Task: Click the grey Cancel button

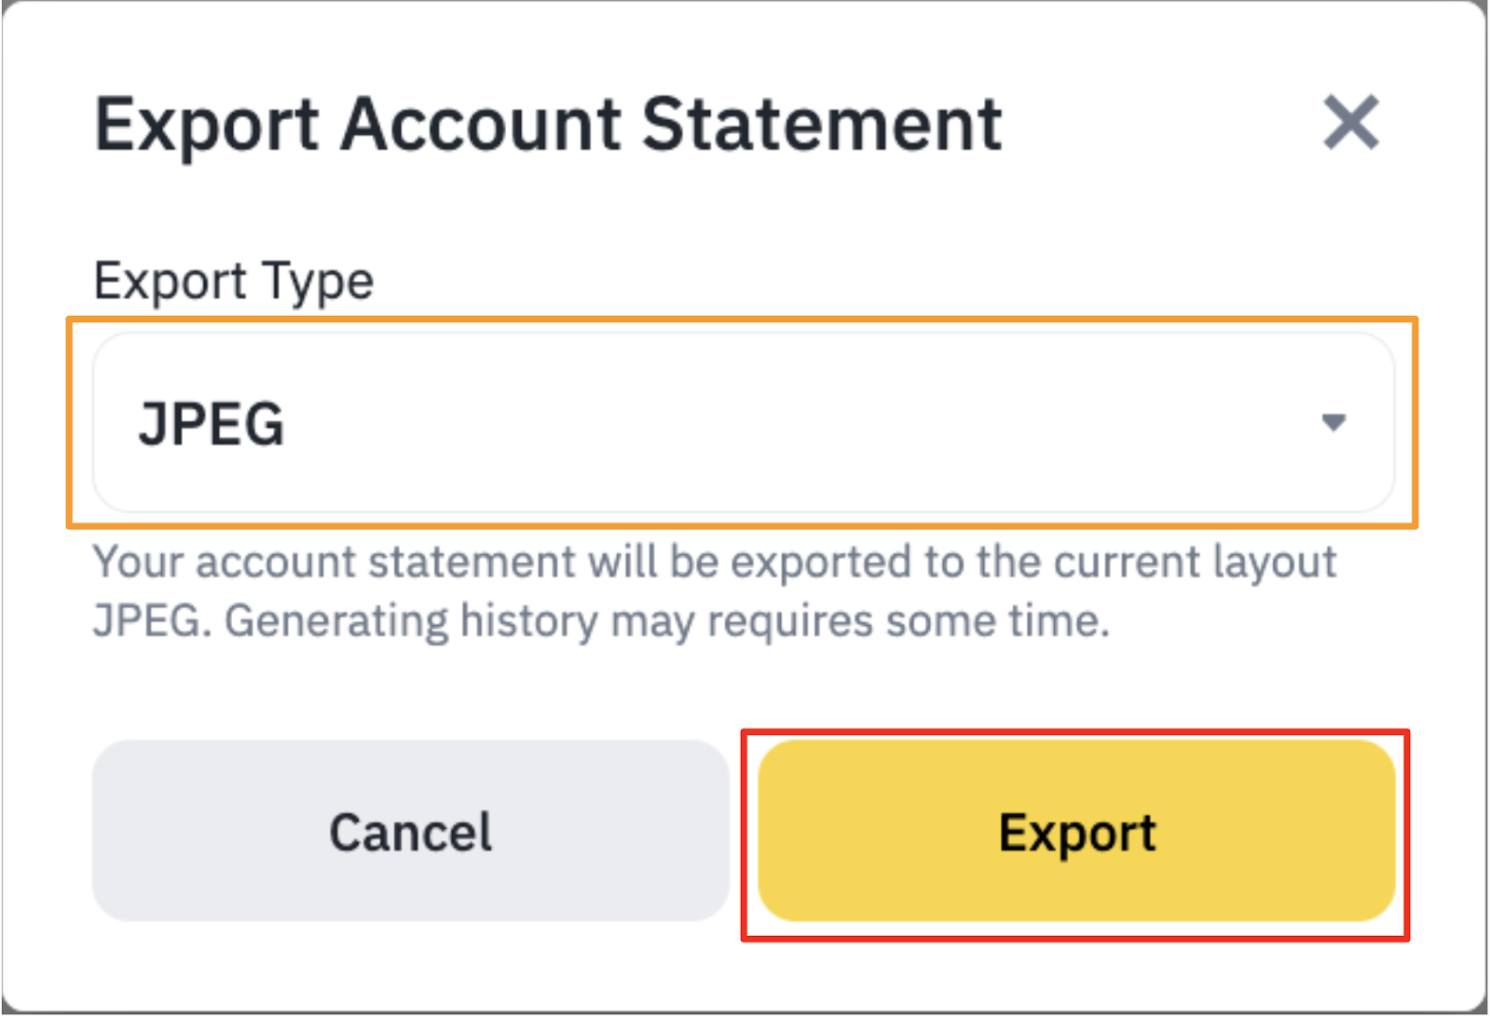Action: point(410,831)
